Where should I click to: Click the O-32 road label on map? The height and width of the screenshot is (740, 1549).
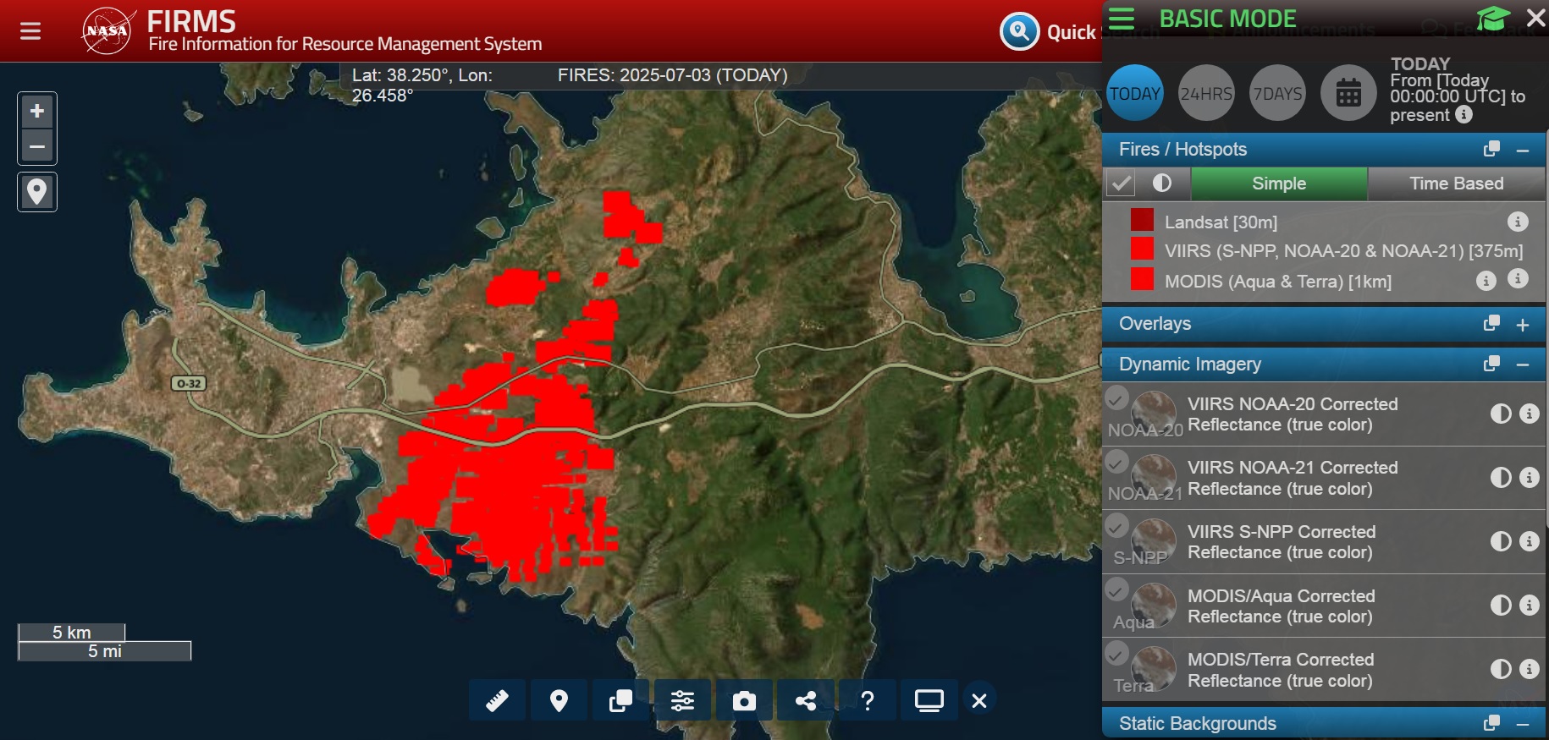189,383
